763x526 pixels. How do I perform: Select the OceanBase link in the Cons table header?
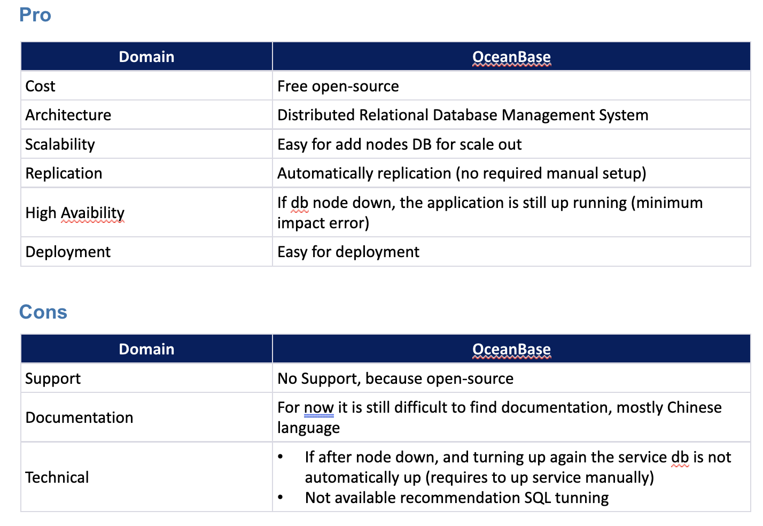(x=511, y=349)
